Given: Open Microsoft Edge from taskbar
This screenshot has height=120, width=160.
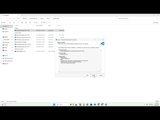Looking at the screenshot, I should tap(87, 104).
